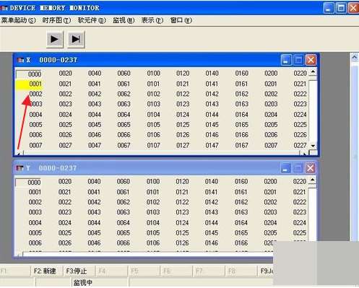Maximize the Device Memory Monitor window
This screenshot has height=288, width=359.
coord(341,8)
